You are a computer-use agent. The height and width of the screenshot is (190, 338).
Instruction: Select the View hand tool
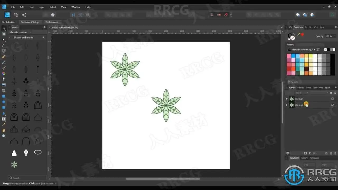tap(4, 130)
